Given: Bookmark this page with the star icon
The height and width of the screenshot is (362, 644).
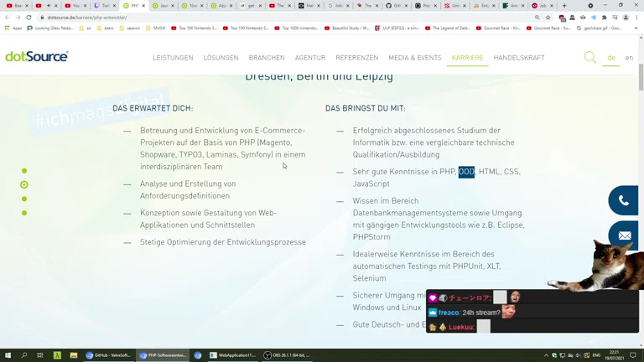Looking at the screenshot, I should (x=548, y=18).
